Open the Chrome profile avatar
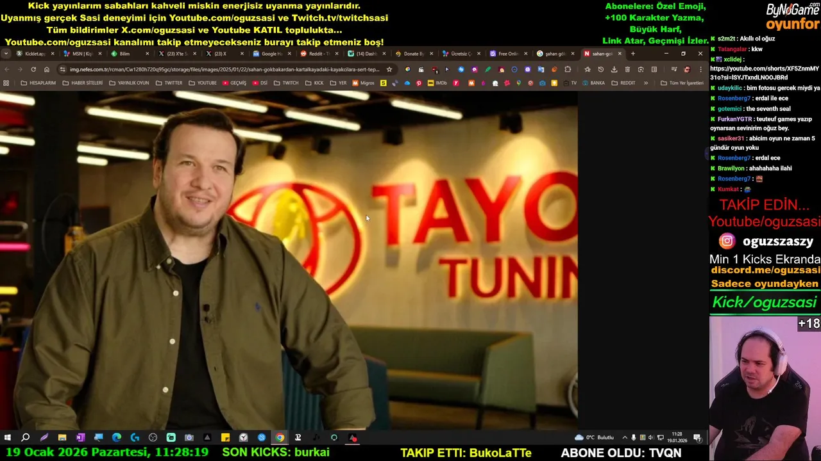The width and height of the screenshot is (821, 461). pyautogui.click(x=687, y=69)
